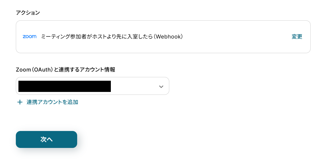Open the linked Zoom account dropdown
The height and width of the screenshot is (160, 319).
click(x=92, y=86)
